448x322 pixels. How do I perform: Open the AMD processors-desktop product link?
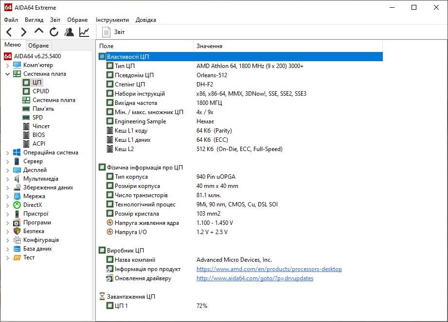pyautogui.click(x=269, y=269)
